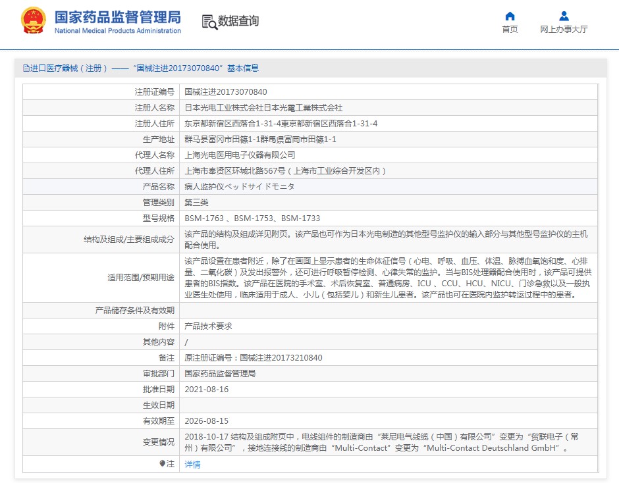Click remark 原注册证编号：国械注进20173210840
Viewport: 619px width, 483px height.
point(254,357)
